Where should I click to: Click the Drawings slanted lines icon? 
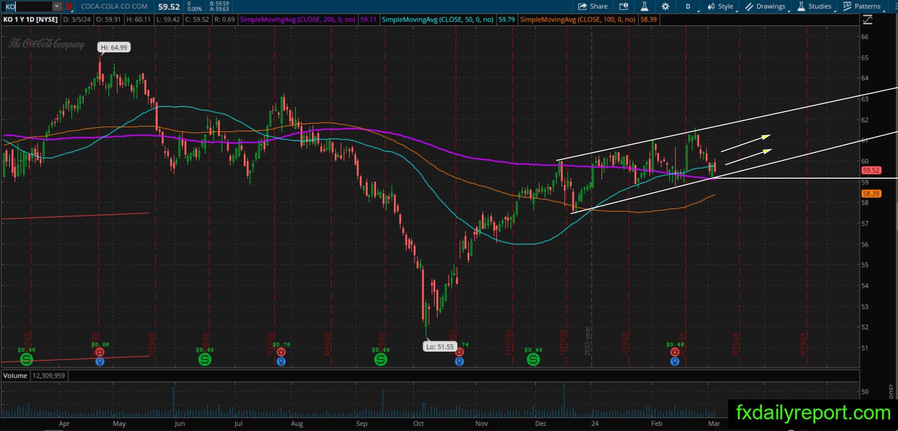[749, 6]
